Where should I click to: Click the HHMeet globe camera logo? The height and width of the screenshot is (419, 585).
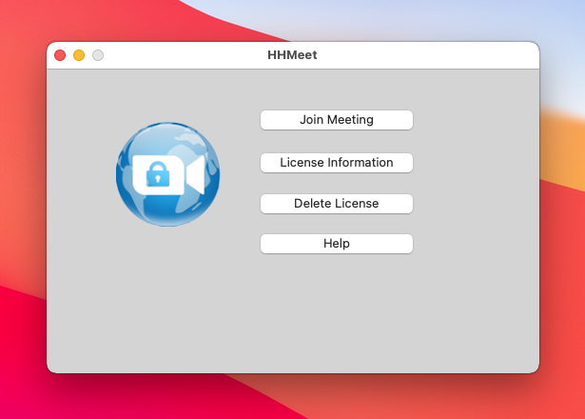pos(167,174)
